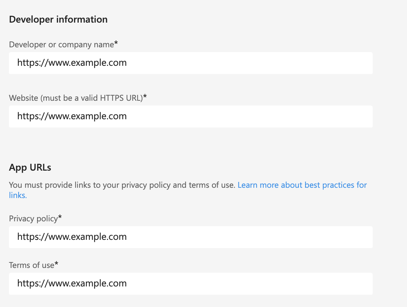Click the 'Terms of use' field label
Screen dimensions: 407x307
[x=31, y=265]
